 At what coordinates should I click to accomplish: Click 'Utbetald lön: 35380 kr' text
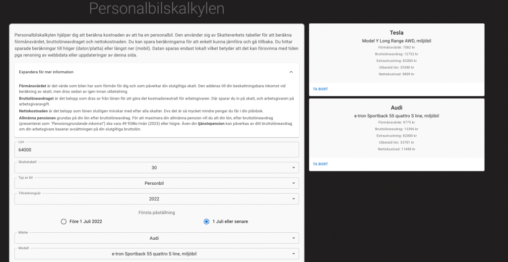(396, 67)
